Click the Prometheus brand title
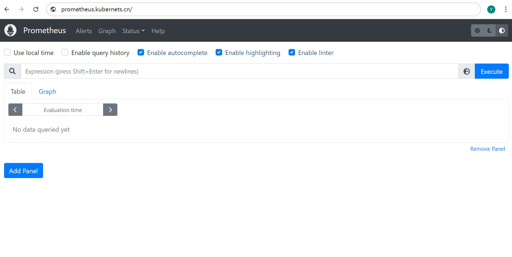 [x=45, y=30]
